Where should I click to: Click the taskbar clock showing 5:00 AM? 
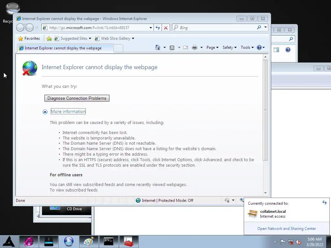(315, 242)
